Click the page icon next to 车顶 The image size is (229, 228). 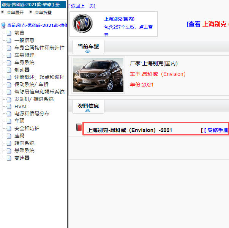pyautogui.click(x=9, y=121)
